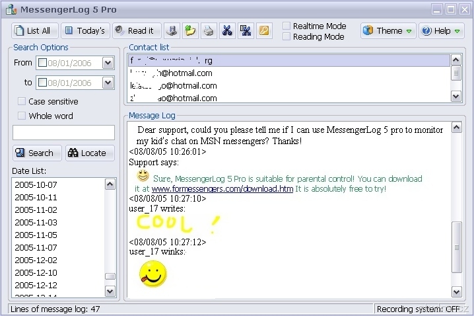Image resolution: width=474 pixels, height=316 pixels.
Task: Click contact list scroll up arrow
Action: click(456, 60)
